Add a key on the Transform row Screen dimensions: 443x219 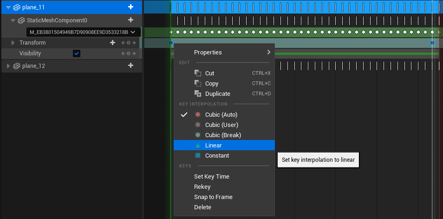pyautogui.click(x=129, y=43)
